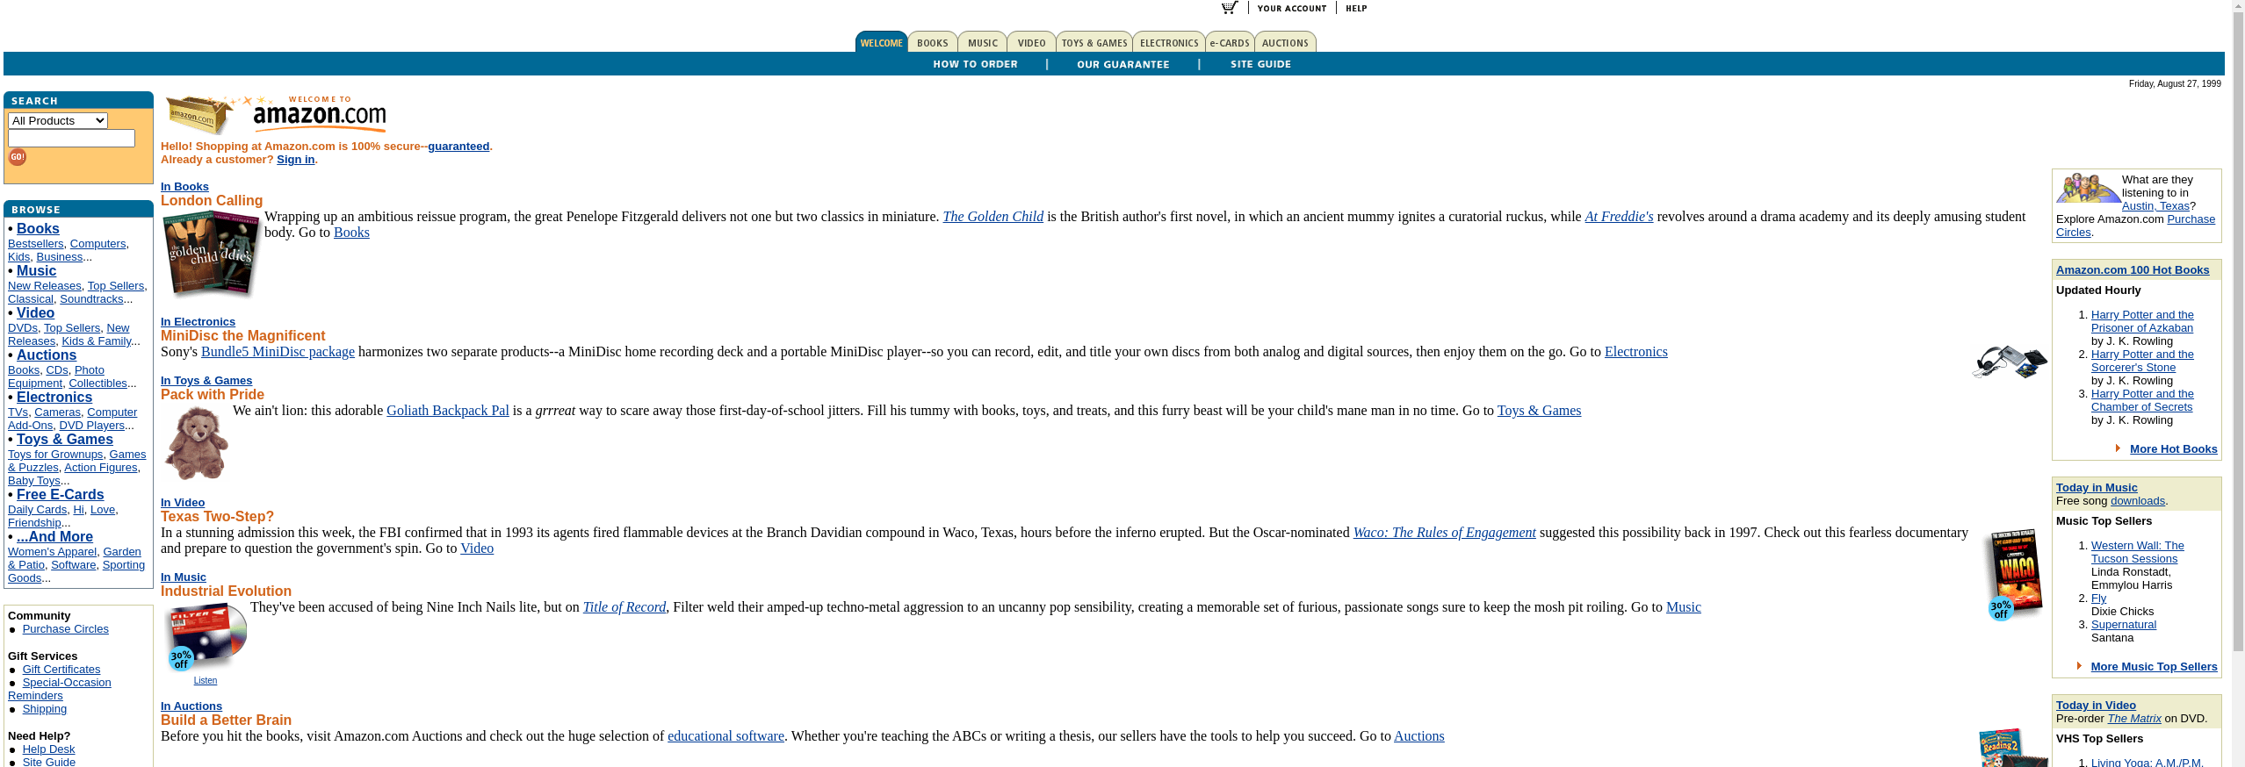Open Purchase Circles under Community
The height and width of the screenshot is (767, 2245).
tap(66, 629)
